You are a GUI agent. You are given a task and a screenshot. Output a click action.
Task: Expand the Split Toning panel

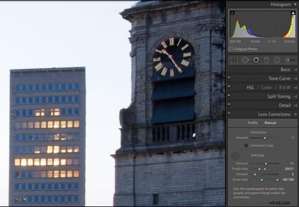point(296,96)
